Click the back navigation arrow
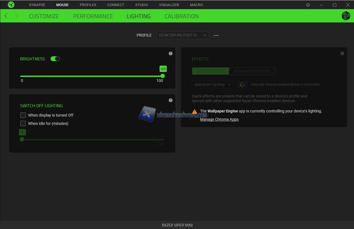This screenshot has height=229, width=354. [6, 16]
